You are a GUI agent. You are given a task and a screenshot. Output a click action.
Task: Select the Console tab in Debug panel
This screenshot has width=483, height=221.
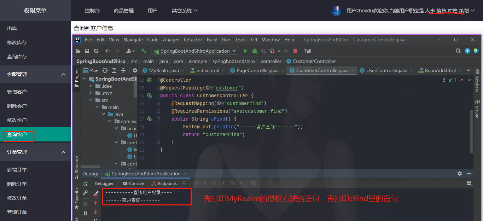[x=133, y=184]
